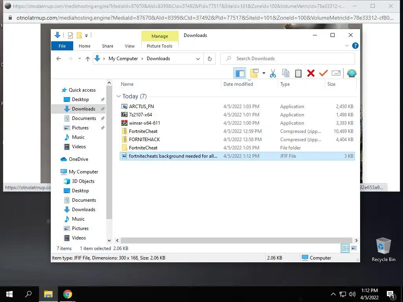Open the Recycle Bin desktop icon
This screenshot has height=302, width=403.
[383, 250]
